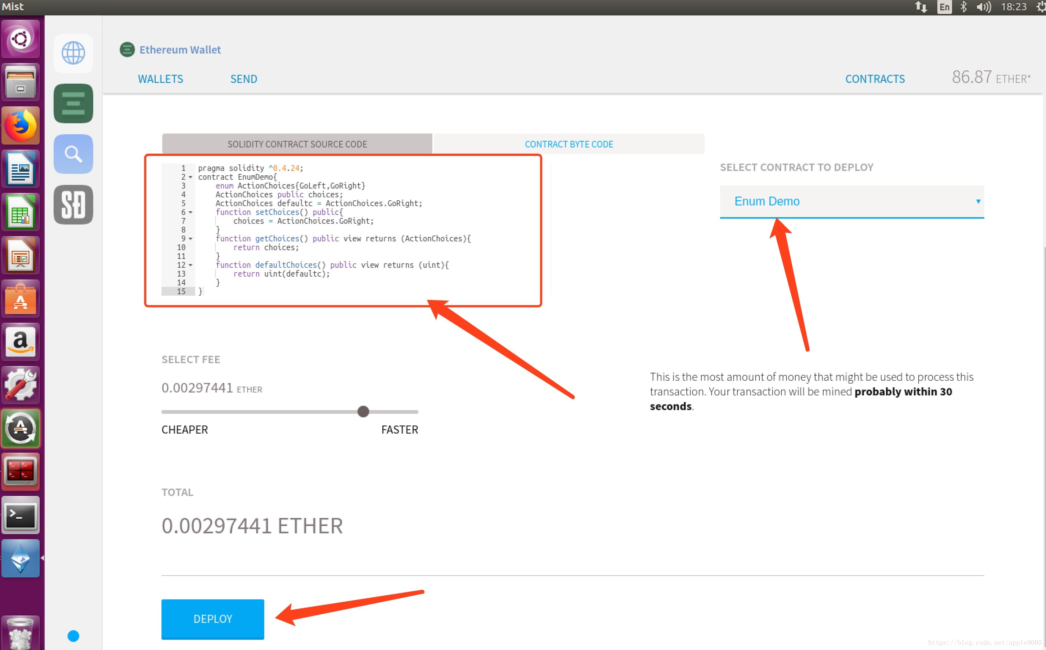Open the SD app icon in sidebar
Screen dimensions: 1046x650
(x=73, y=205)
